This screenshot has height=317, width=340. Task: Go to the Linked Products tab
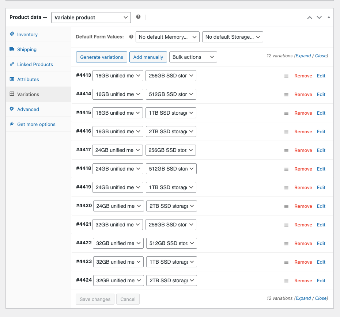(x=35, y=64)
